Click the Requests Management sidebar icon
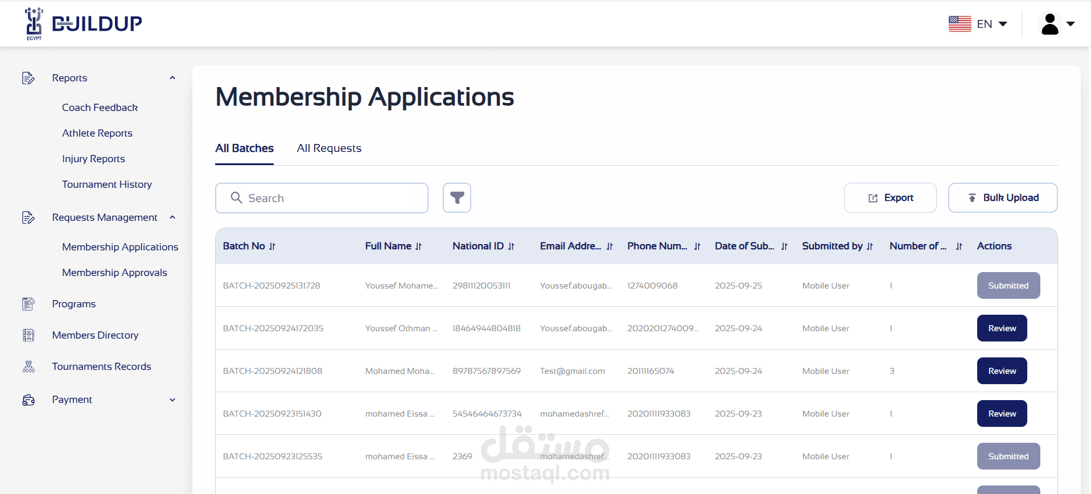The width and height of the screenshot is (1091, 494). (28, 217)
